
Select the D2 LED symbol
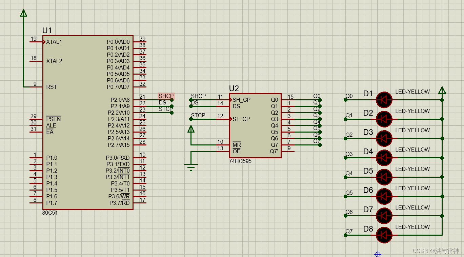384,119
